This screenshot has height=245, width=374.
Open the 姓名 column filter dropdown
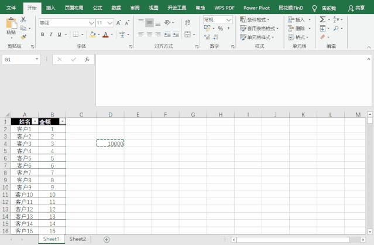(x=35, y=122)
